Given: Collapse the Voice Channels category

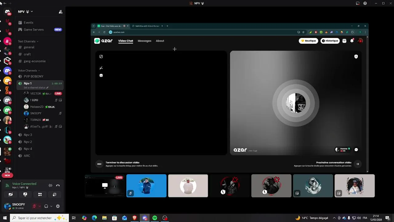Looking at the screenshot, I should 29,71.
